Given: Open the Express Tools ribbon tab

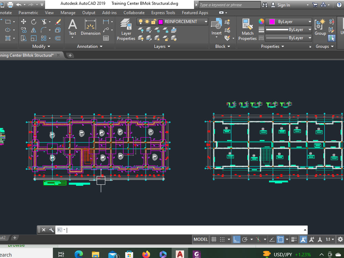Looking at the screenshot, I should [163, 12].
